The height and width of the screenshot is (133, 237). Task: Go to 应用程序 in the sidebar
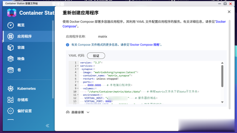click(x=24, y=36)
